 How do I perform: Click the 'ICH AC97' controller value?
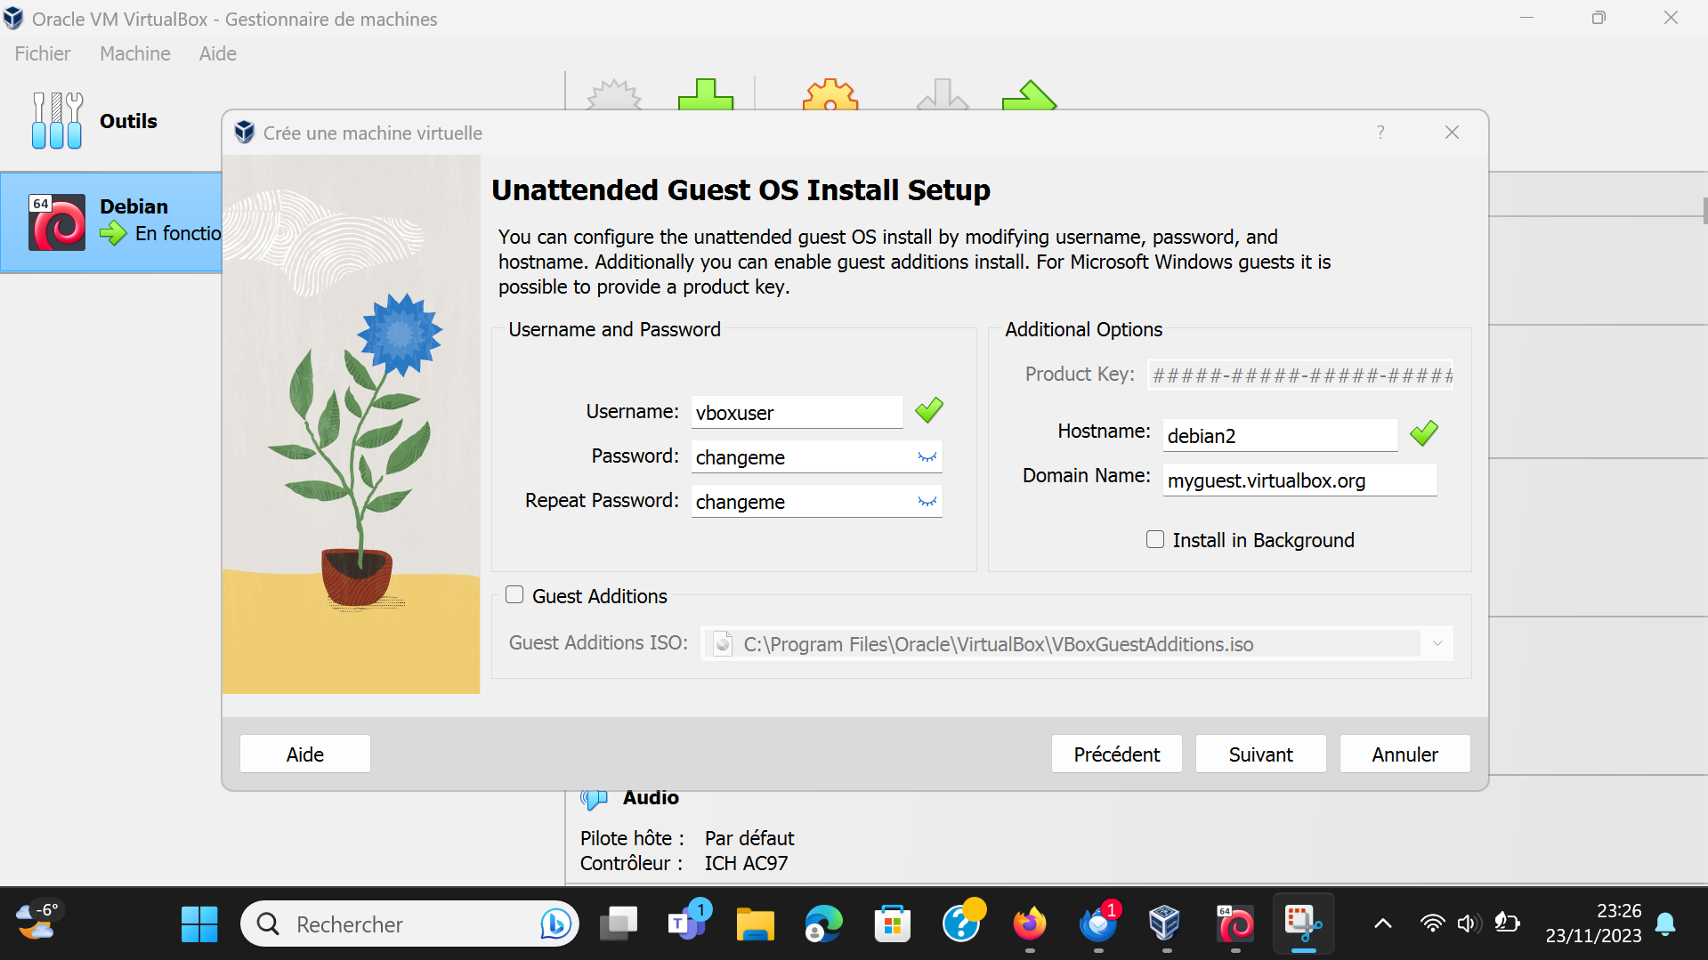746,863
